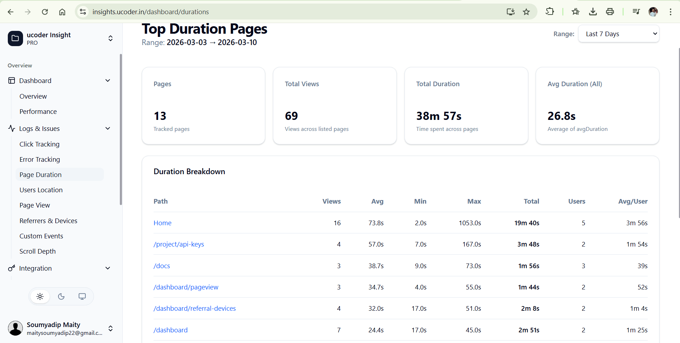680x343 pixels.
Task: Select Page Duration in sidebar
Action: point(60,175)
